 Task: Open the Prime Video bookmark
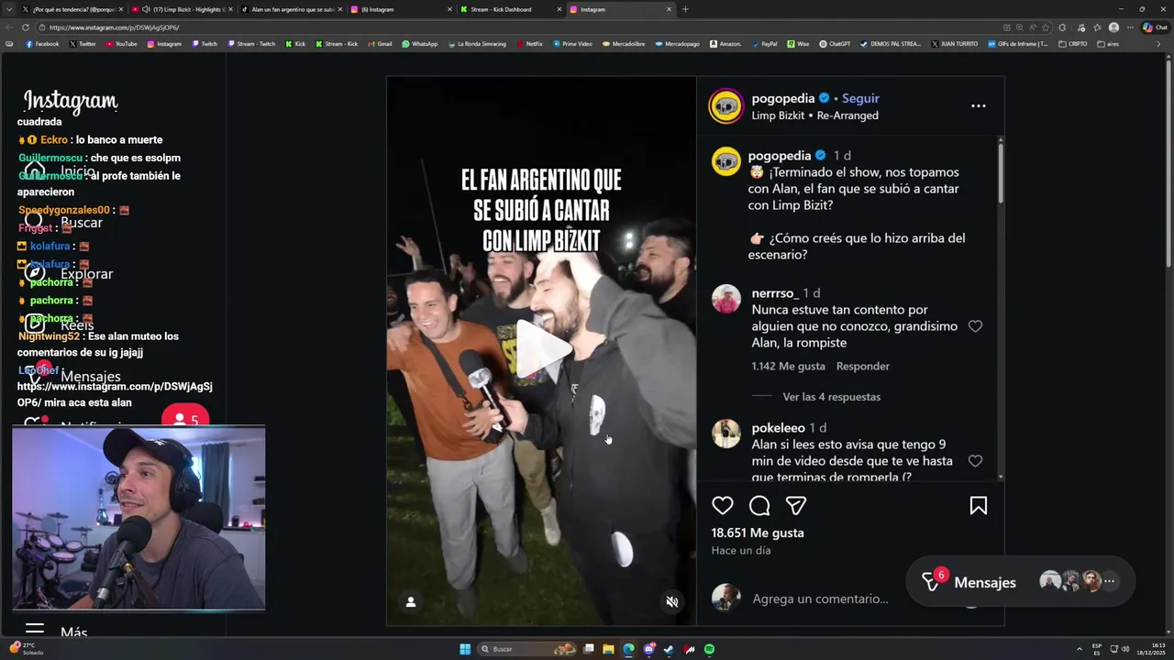click(x=571, y=44)
